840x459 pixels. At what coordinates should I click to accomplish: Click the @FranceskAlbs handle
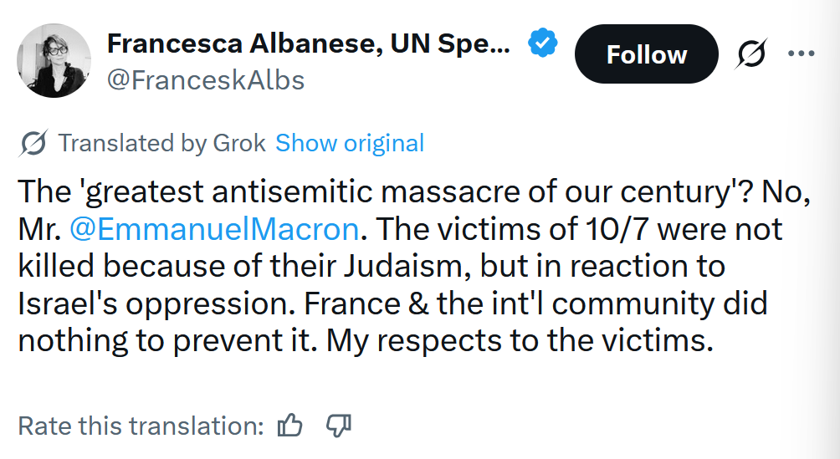pyautogui.click(x=206, y=80)
